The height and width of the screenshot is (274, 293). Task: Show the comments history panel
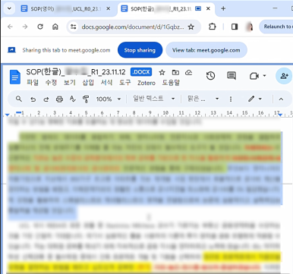(232, 76)
